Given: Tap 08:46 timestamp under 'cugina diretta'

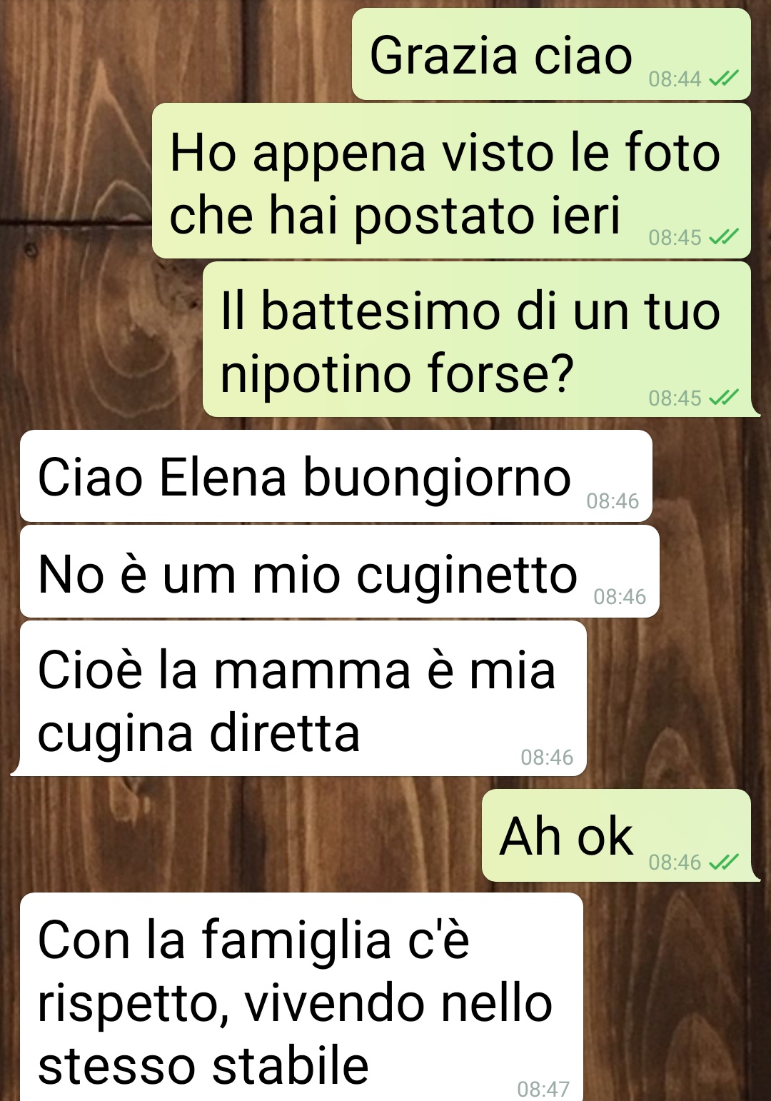Looking at the screenshot, I should pos(547,757).
